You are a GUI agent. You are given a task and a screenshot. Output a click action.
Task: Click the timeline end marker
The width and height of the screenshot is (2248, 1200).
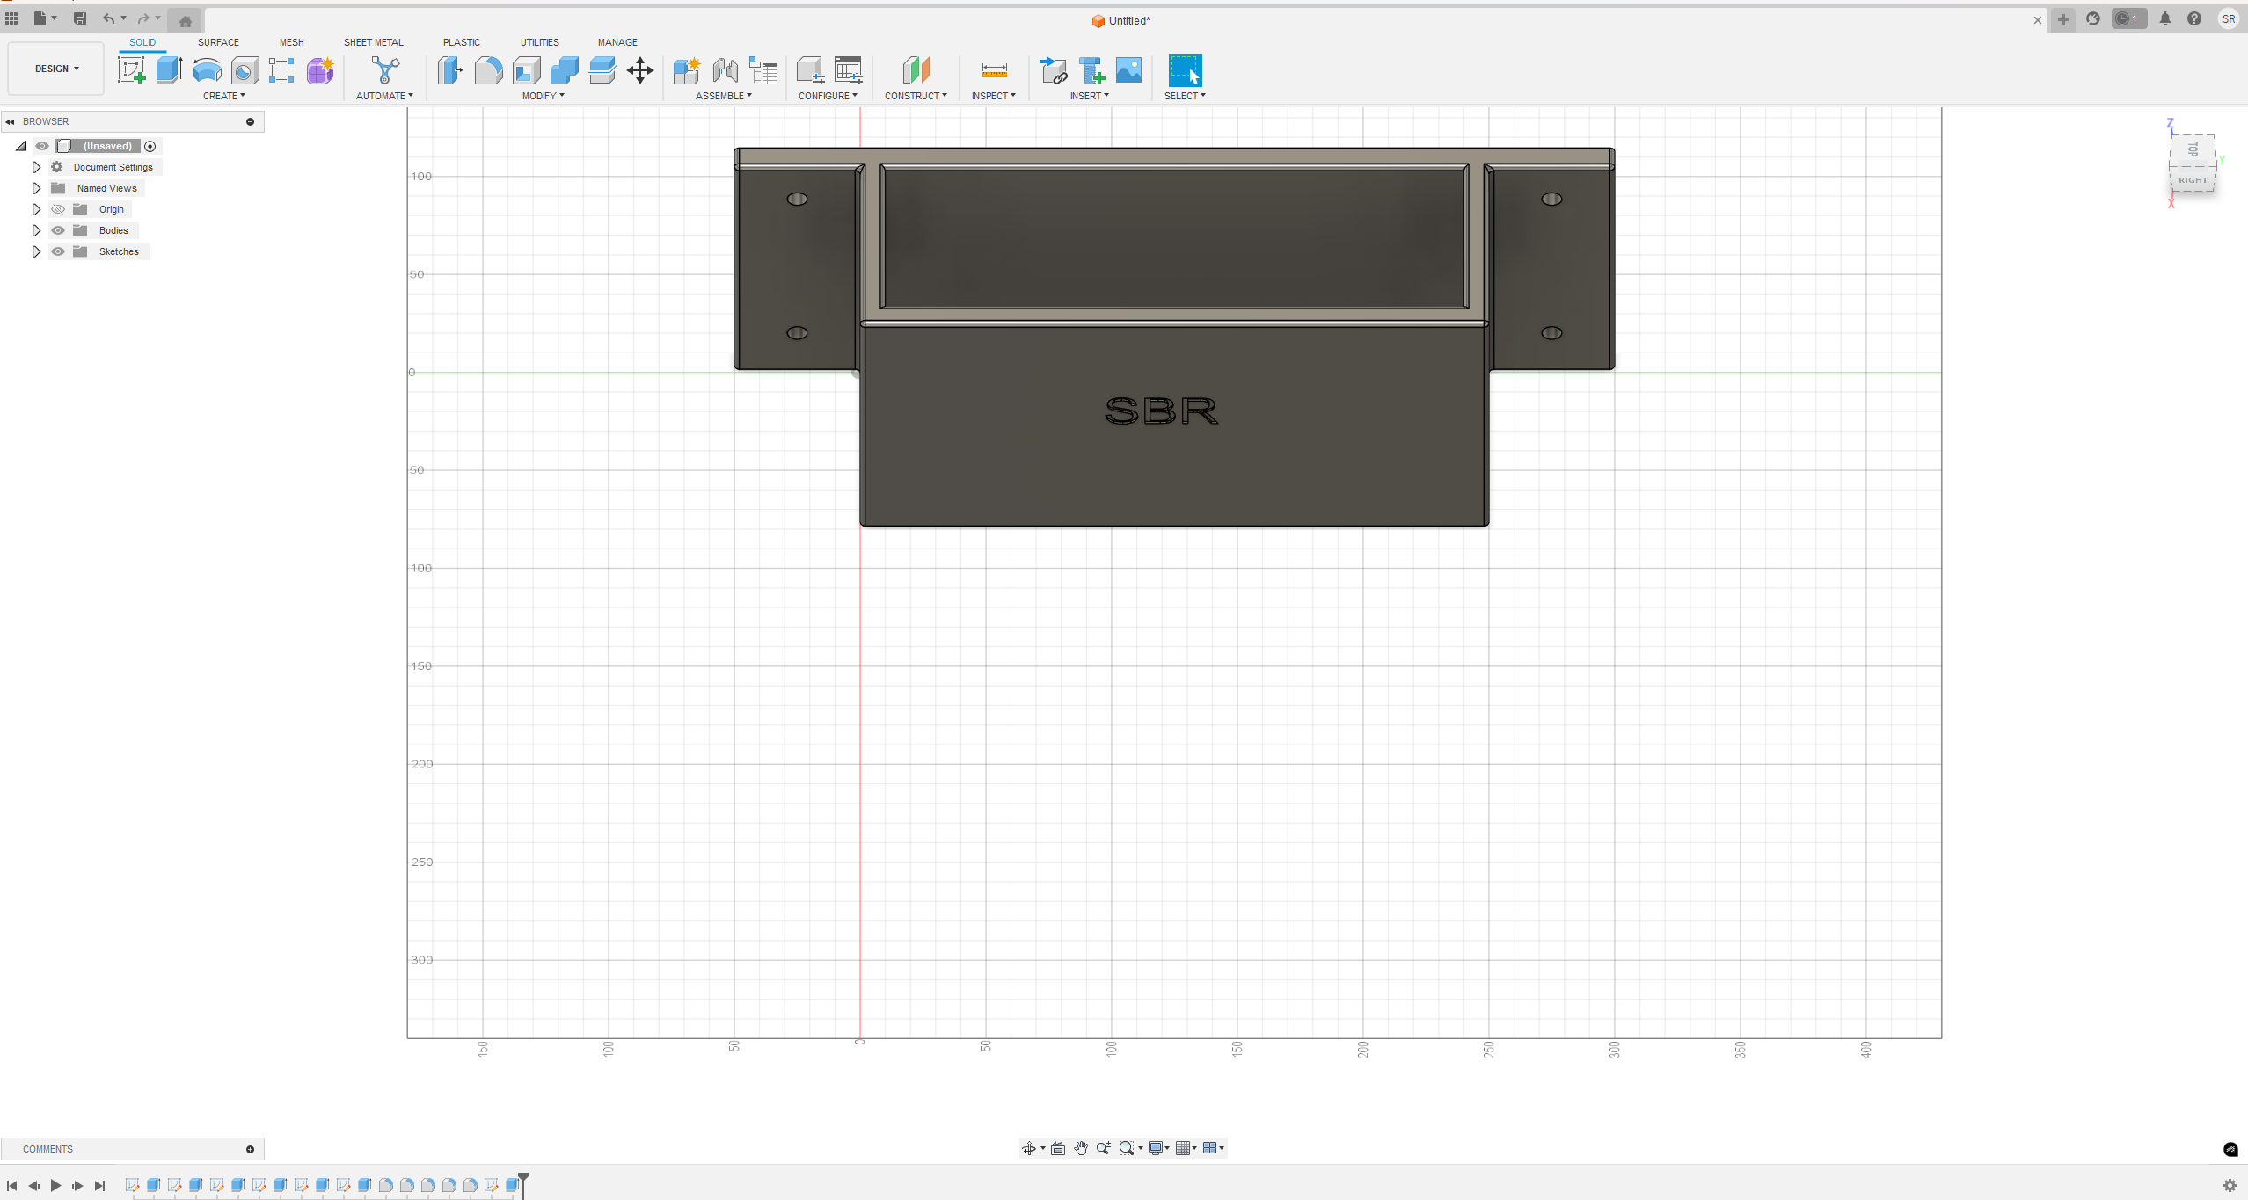tap(523, 1184)
